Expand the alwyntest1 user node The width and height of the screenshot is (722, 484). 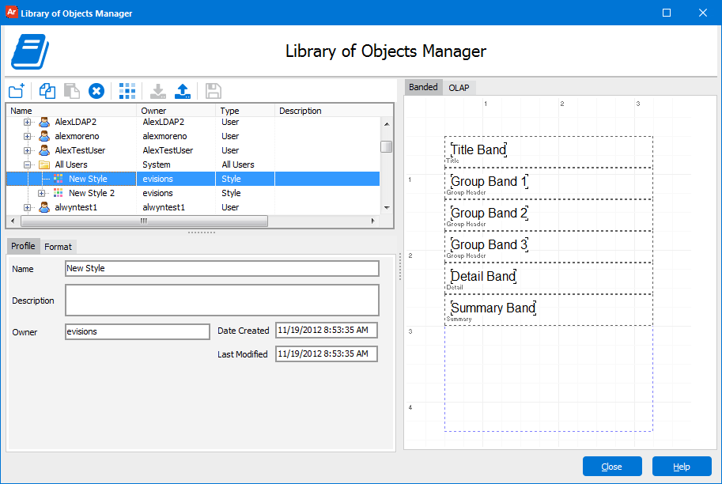click(x=27, y=208)
